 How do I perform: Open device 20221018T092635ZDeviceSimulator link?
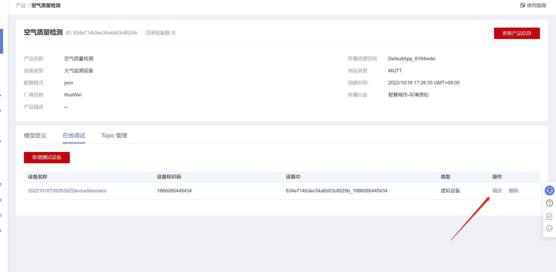pos(67,191)
